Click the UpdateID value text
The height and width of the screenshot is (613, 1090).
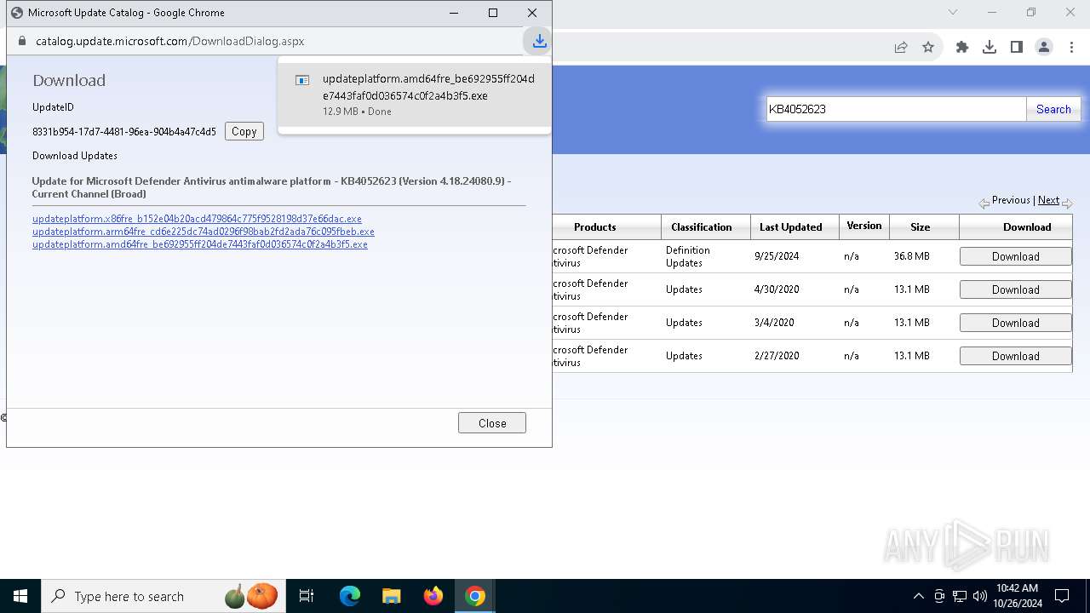click(124, 132)
